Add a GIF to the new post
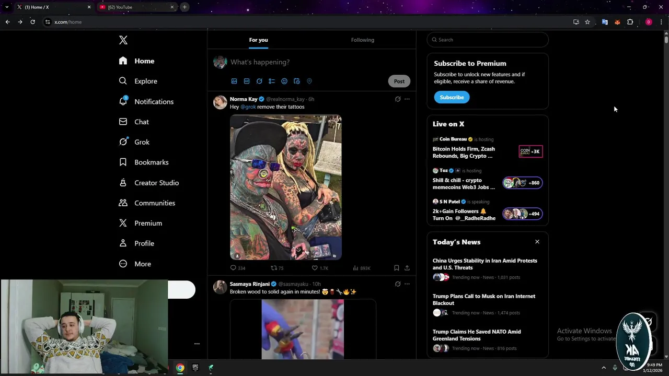 pyautogui.click(x=247, y=81)
